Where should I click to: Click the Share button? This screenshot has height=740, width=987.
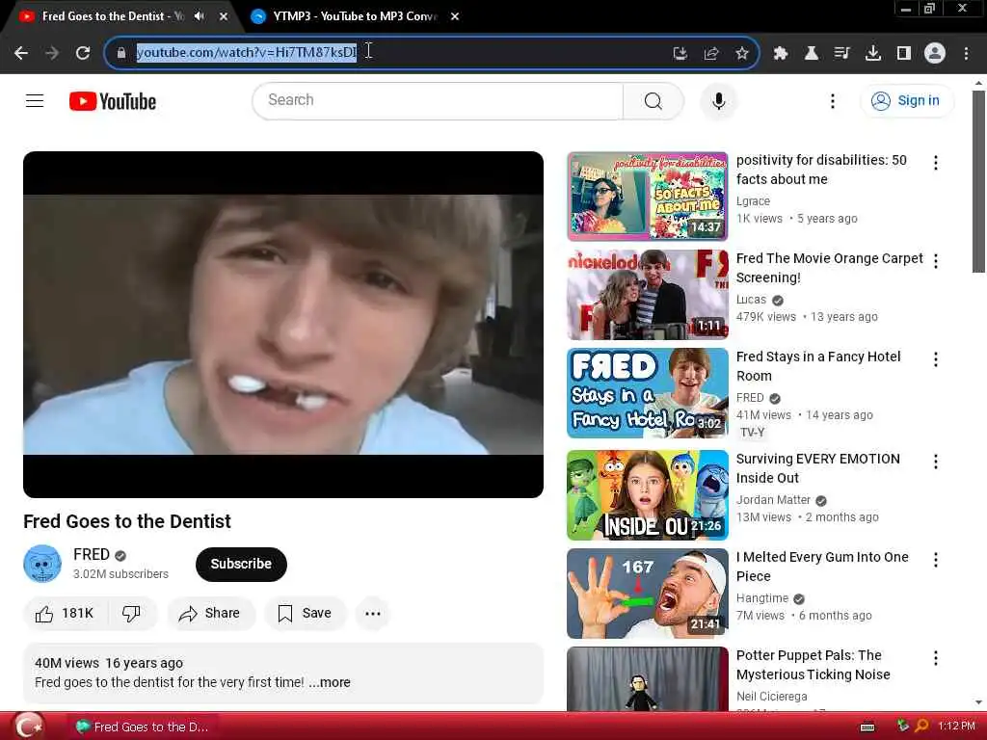(210, 614)
